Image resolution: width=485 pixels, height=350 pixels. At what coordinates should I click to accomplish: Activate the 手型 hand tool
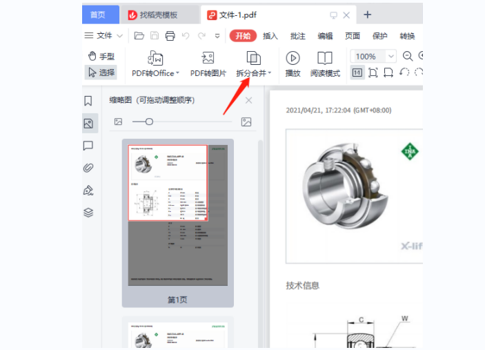[x=101, y=56]
